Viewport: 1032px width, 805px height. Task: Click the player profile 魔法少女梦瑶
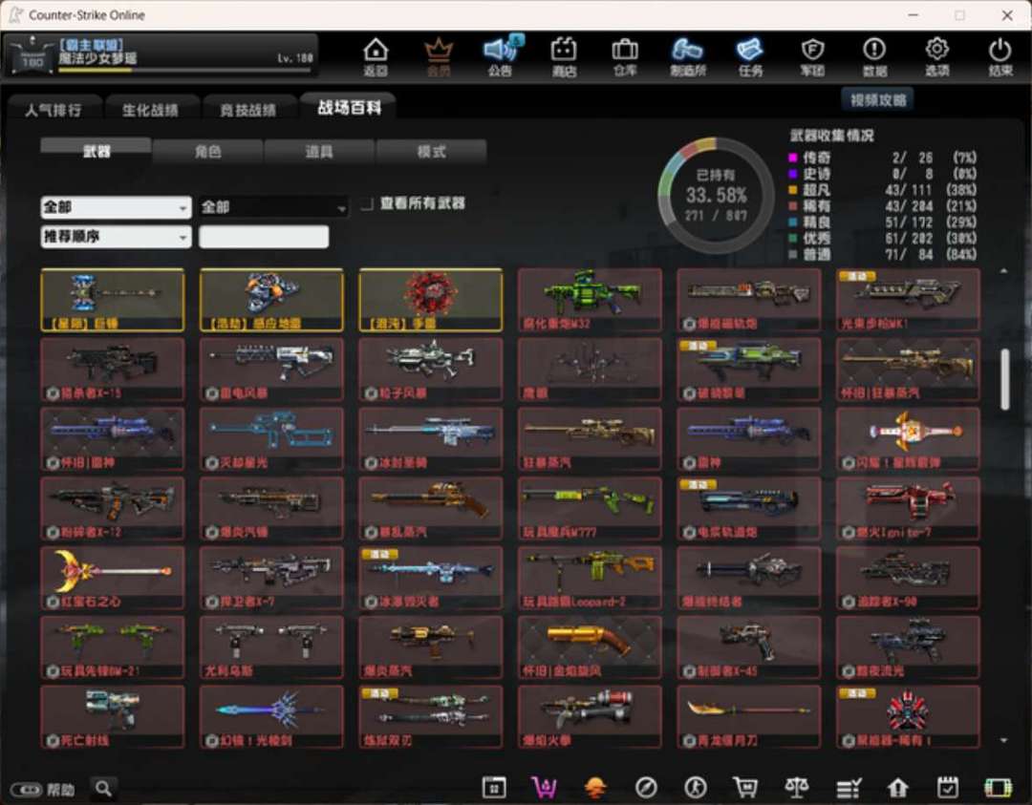[161, 54]
